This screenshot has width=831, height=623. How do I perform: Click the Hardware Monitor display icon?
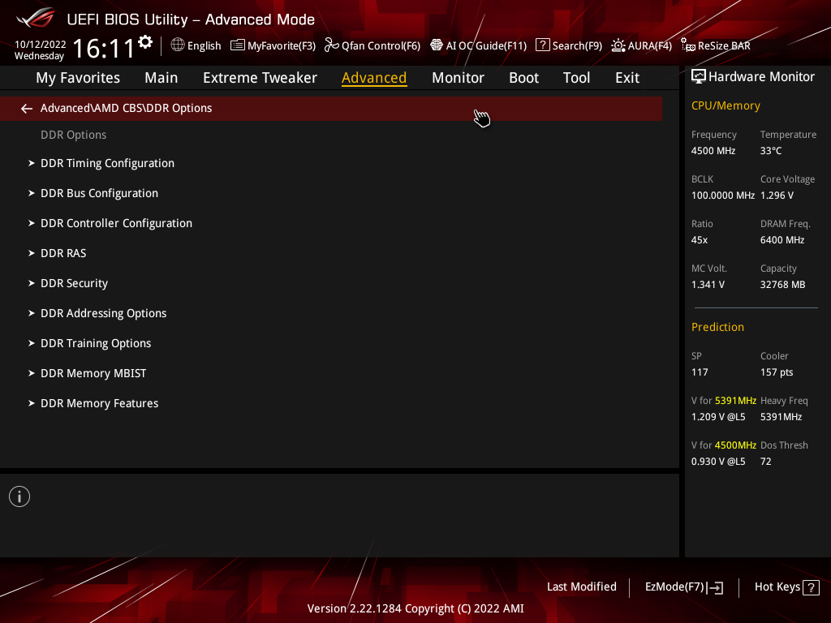pyautogui.click(x=699, y=77)
